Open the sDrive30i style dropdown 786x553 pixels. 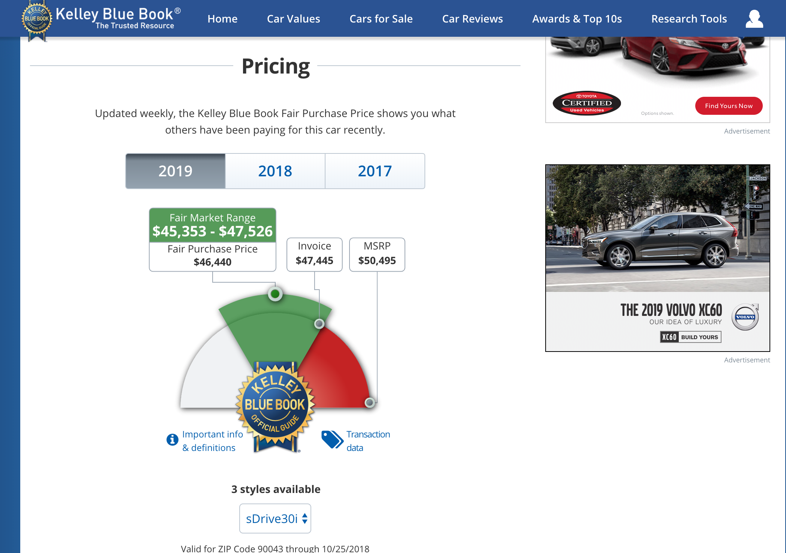pos(275,518)
